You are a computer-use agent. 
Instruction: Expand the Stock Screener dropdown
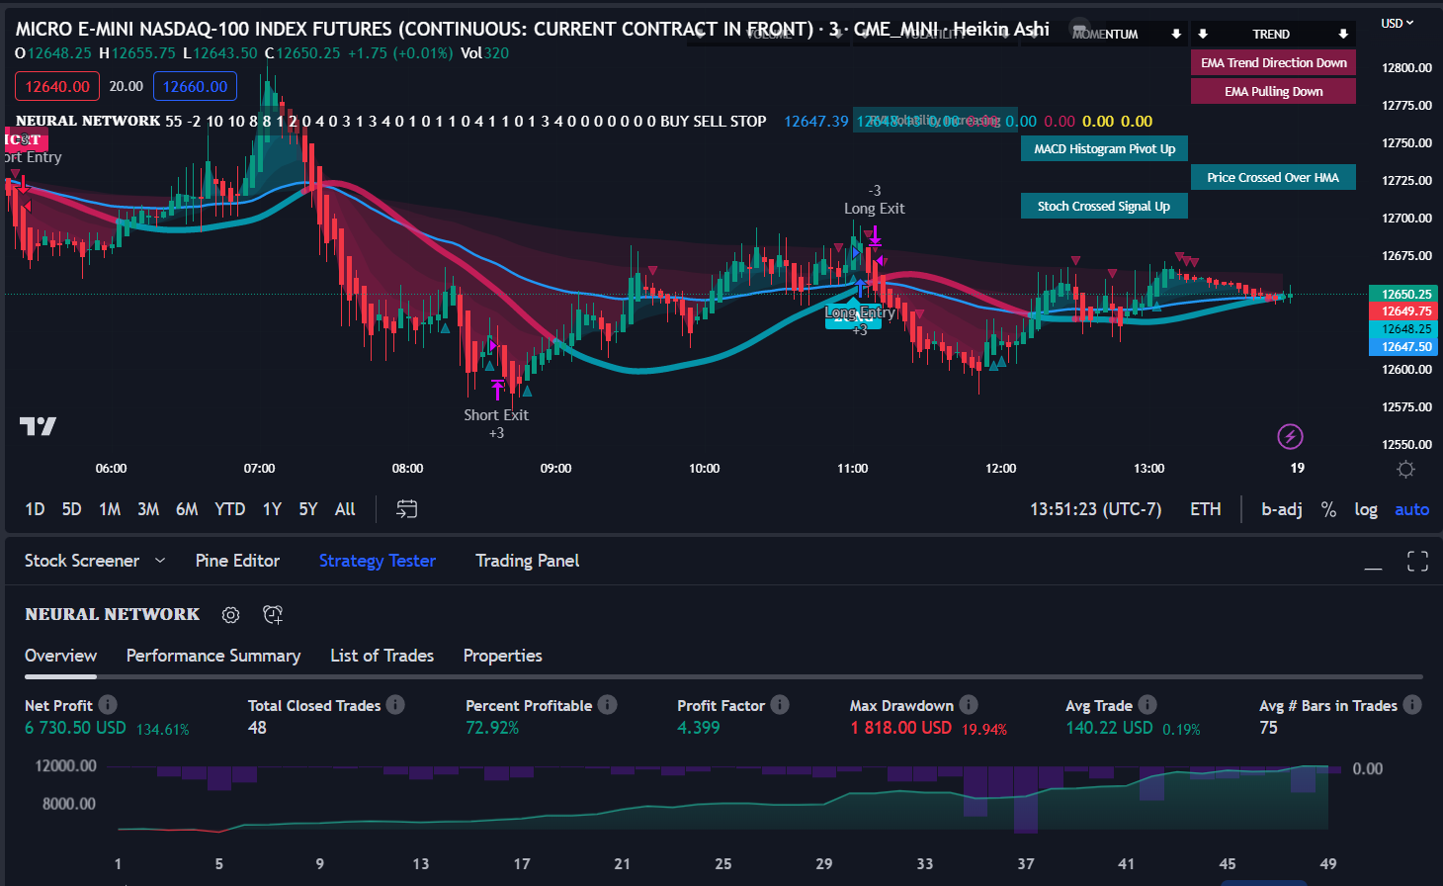(160, 560)
